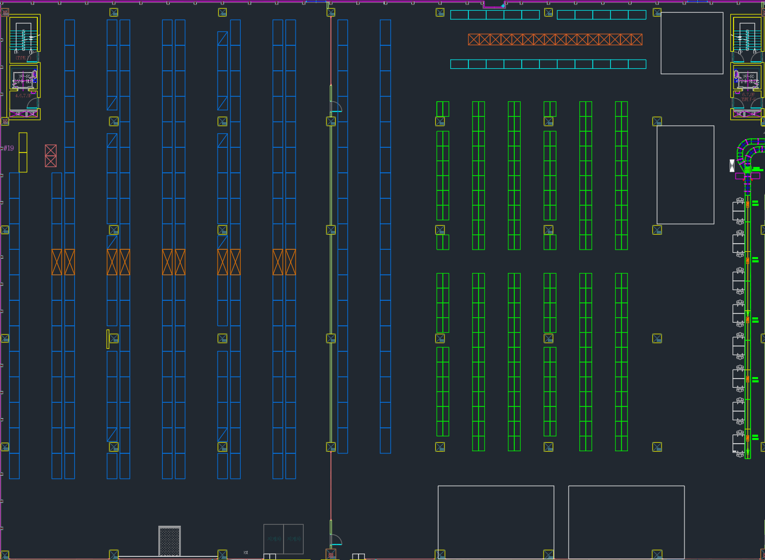Screen dimensions: 765x560
Task: Select the tall white rectangle right of green racks
Action: tap(686, 175)
